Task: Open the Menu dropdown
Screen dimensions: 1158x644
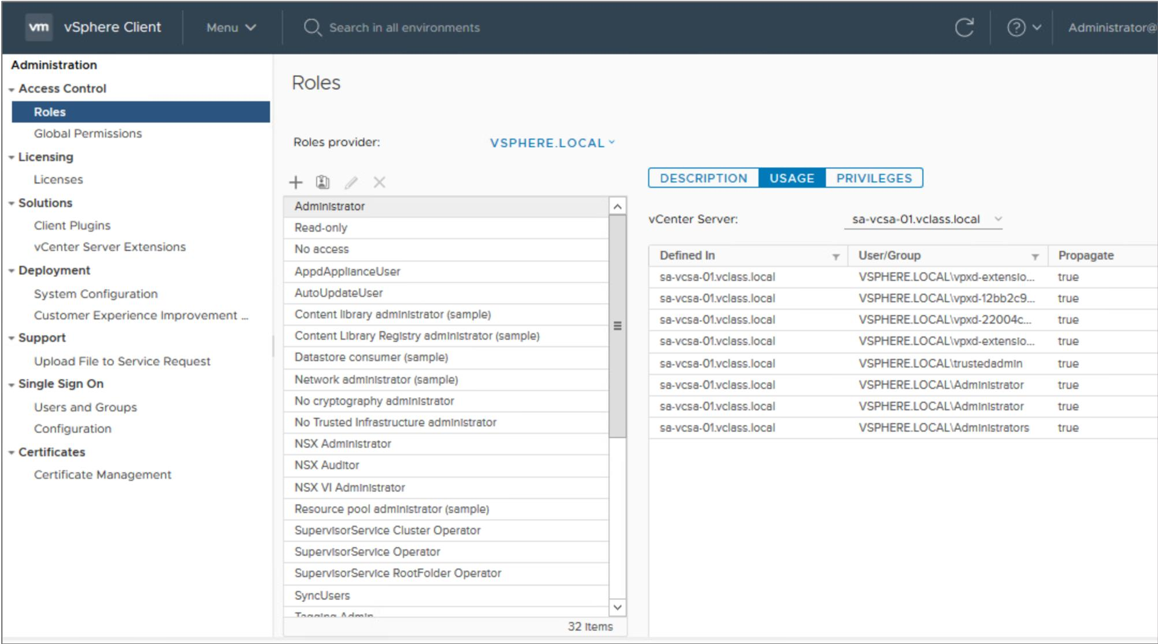Action: pos(231,27)
